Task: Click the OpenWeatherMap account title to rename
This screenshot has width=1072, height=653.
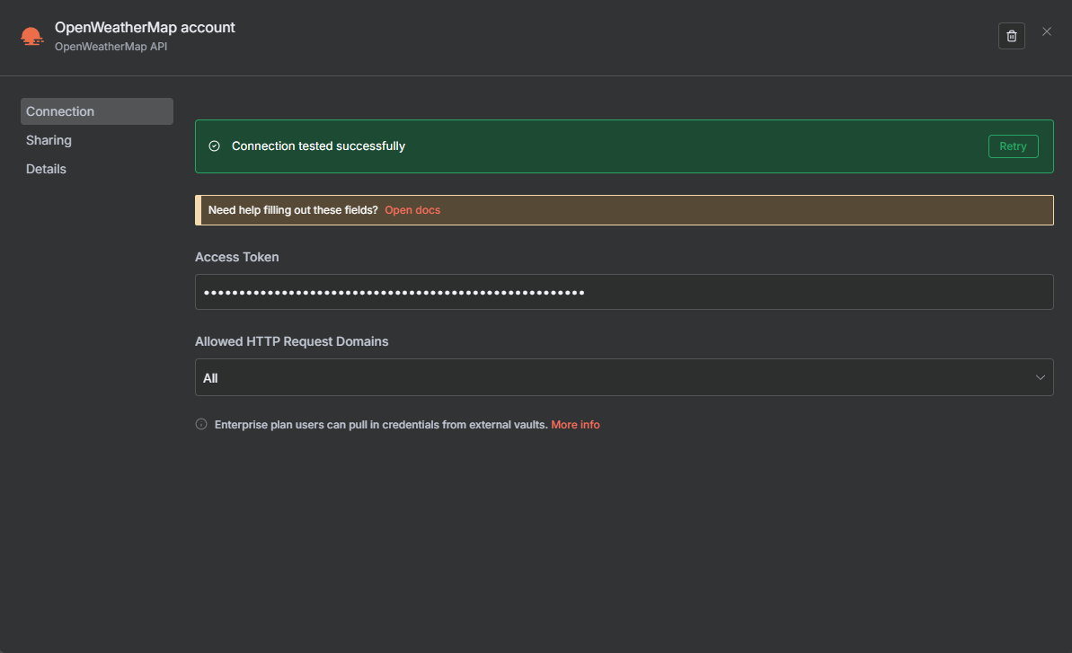Action: 145,27
